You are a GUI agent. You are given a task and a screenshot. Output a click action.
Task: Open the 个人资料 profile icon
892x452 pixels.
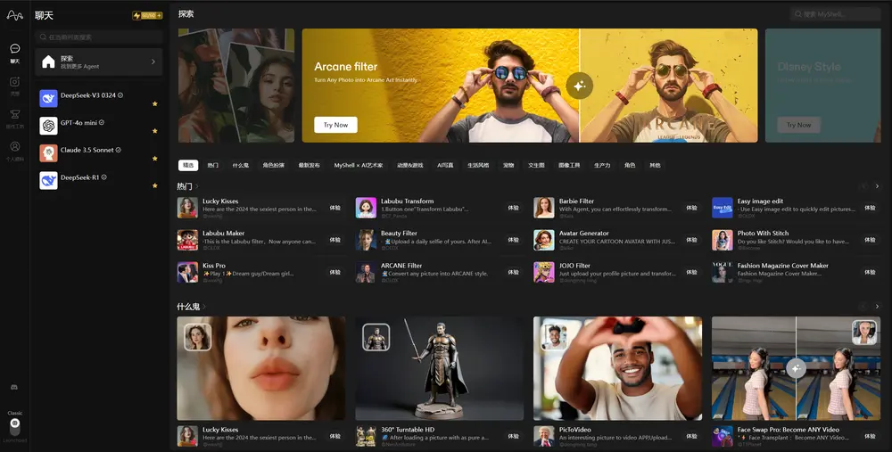click(14, 149)
